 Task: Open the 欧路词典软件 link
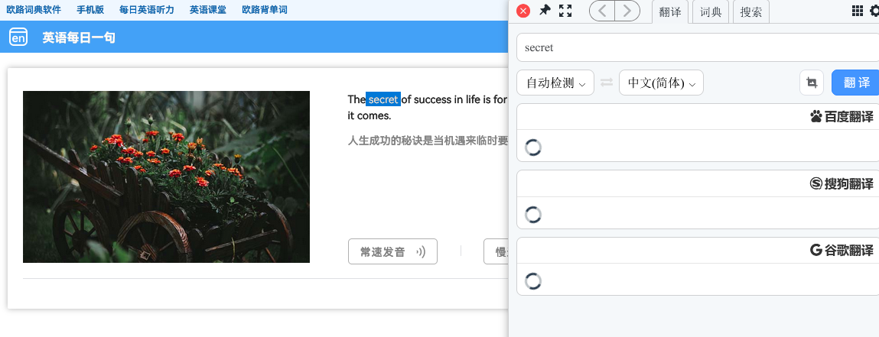(x=34, y=9)
